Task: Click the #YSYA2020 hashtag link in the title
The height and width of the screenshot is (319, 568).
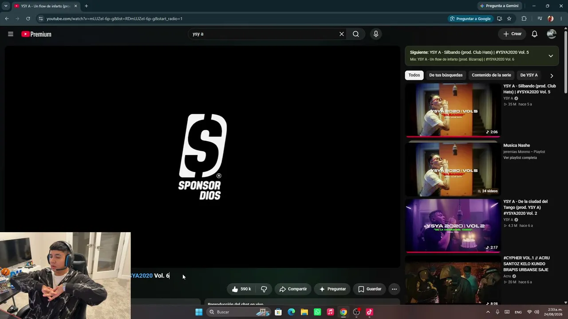Action: (x=142, y=276)
